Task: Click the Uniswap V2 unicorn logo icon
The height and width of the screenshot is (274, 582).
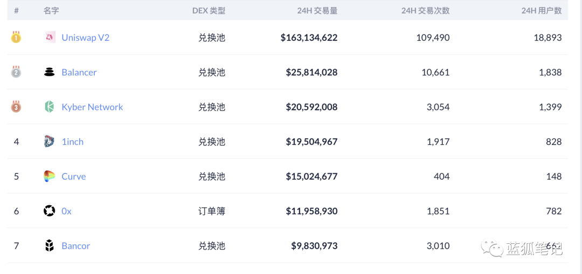Action: pos(50,37)
